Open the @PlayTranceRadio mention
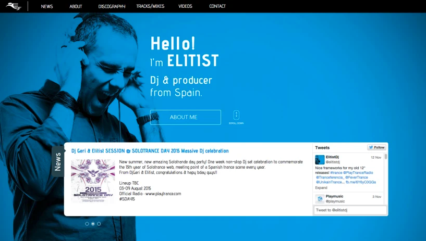 [358, 173]
